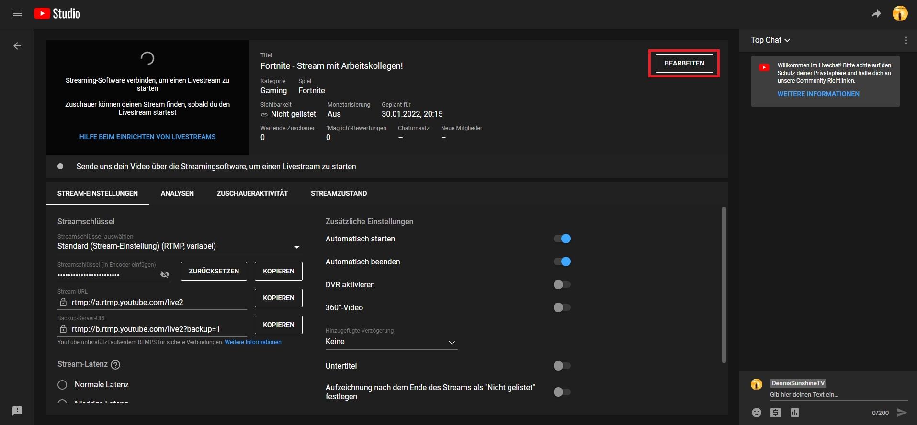
Task: Click the DennisSunshineTV chat avatar
Action: pyautogui.click(x=757, y=384)
